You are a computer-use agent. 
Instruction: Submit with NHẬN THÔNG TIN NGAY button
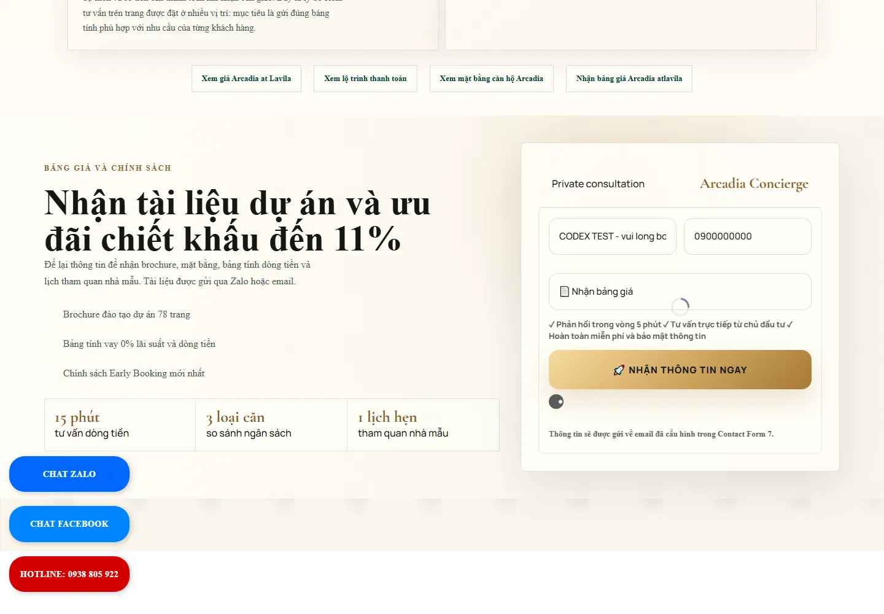click(x=680, y=370)
